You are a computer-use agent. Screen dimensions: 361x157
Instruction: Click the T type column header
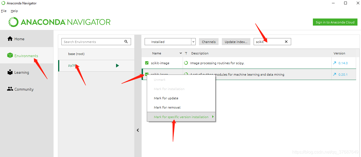186,53
